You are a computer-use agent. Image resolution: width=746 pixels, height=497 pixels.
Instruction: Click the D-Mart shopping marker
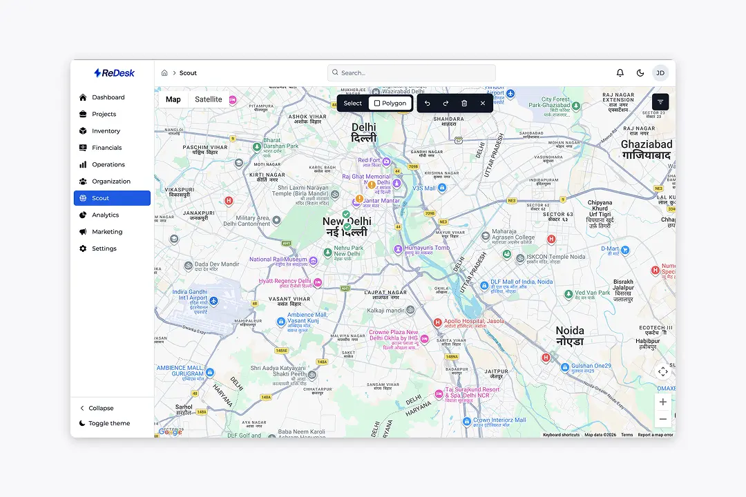click(625, 250)
